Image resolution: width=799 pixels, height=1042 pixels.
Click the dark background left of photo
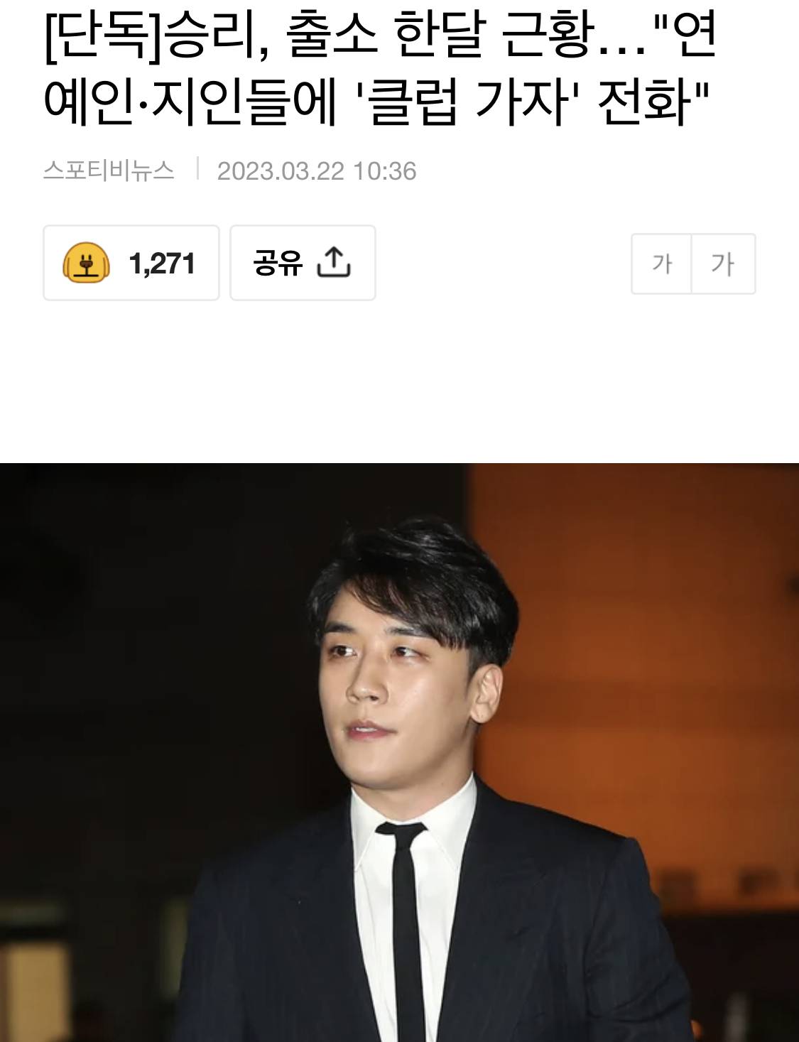coord(142,675)
